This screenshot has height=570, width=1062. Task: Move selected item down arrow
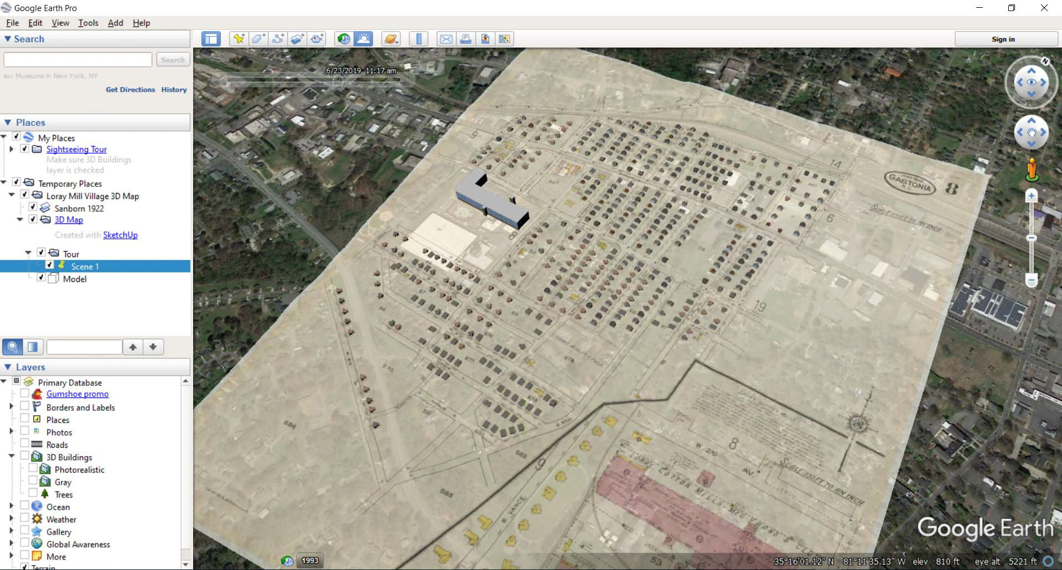coord(153,347)
